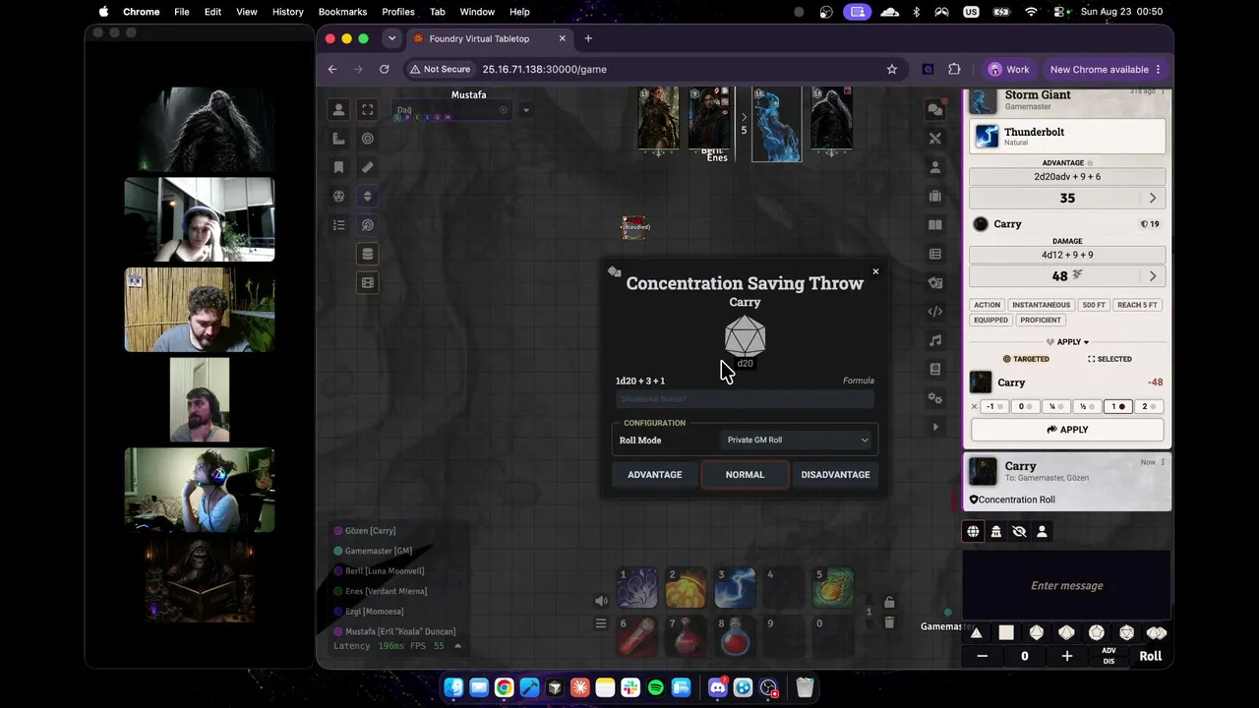Click the Apply damage button

[1067, 430]
